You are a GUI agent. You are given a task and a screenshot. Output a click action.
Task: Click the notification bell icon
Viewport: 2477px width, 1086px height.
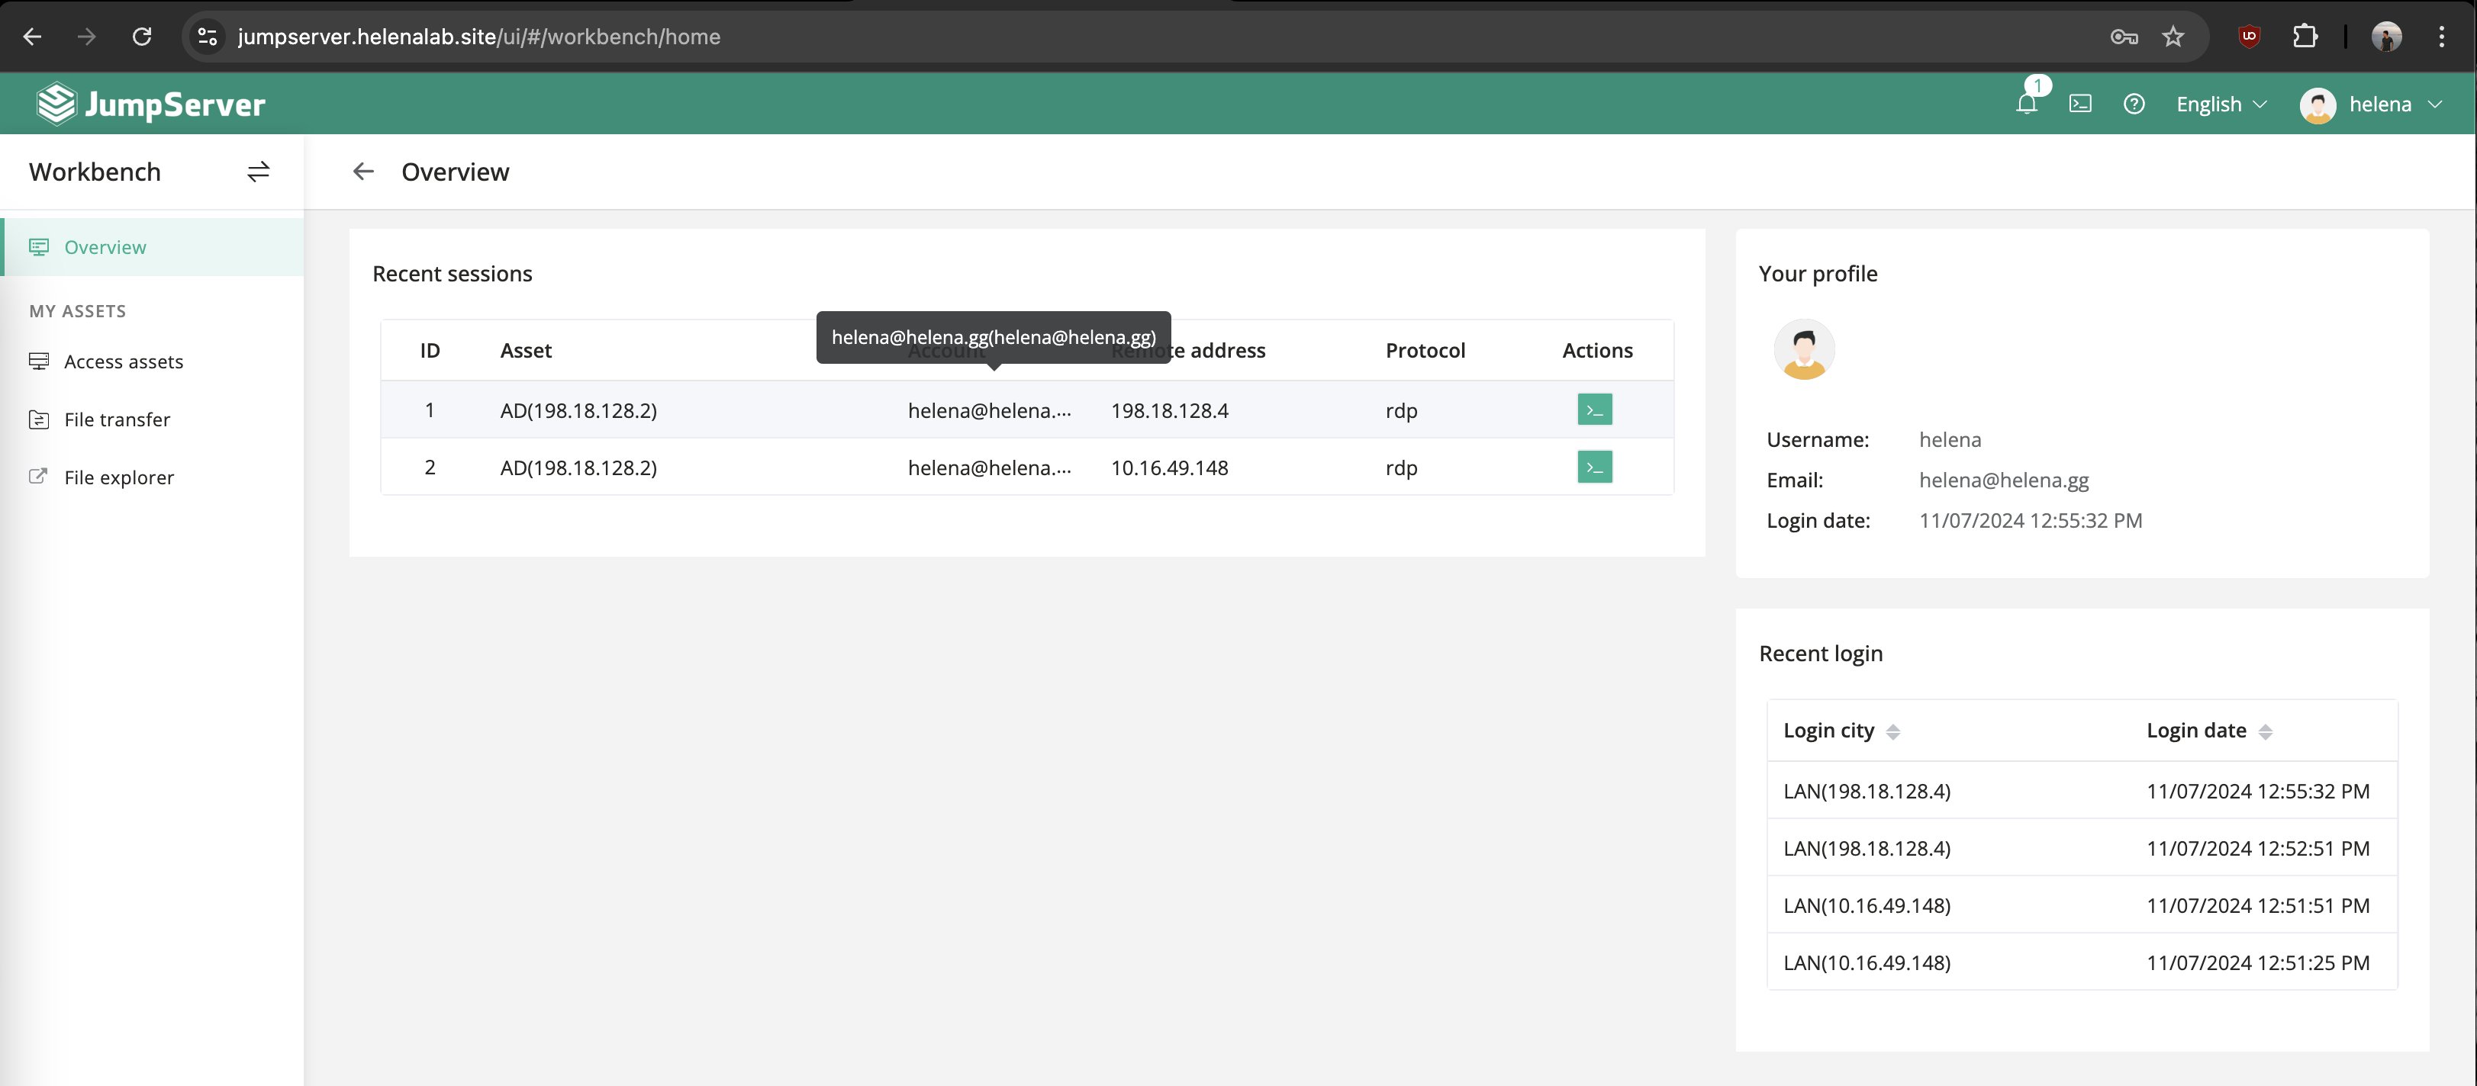click(2026, 104)
